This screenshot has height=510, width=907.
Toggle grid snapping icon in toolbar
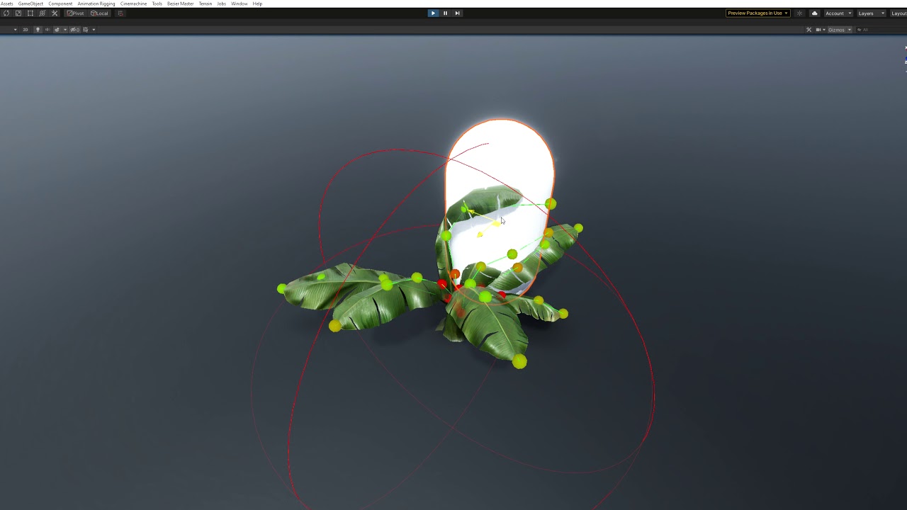coord(120,13)
